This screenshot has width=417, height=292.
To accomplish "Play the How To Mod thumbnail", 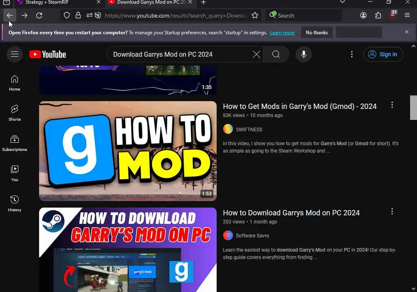I will pyautogui.click(x=128, y=151).
